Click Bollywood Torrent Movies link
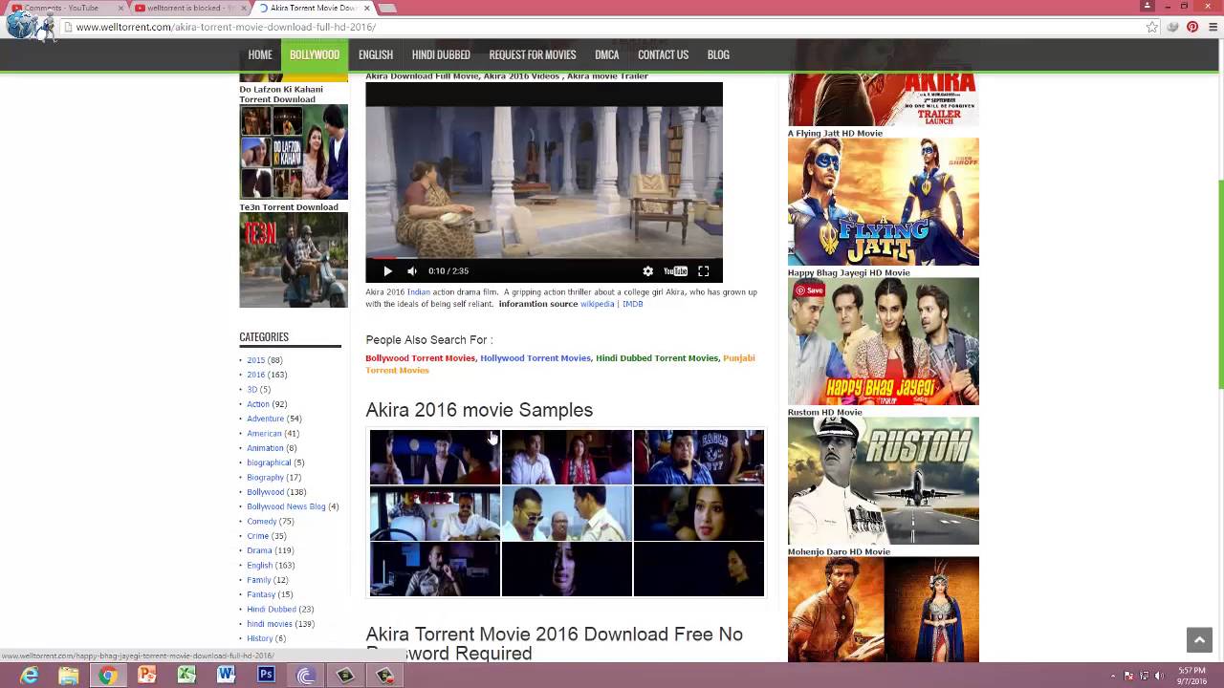The width and height of the screenshot is (1224, 688). point(420,358)
